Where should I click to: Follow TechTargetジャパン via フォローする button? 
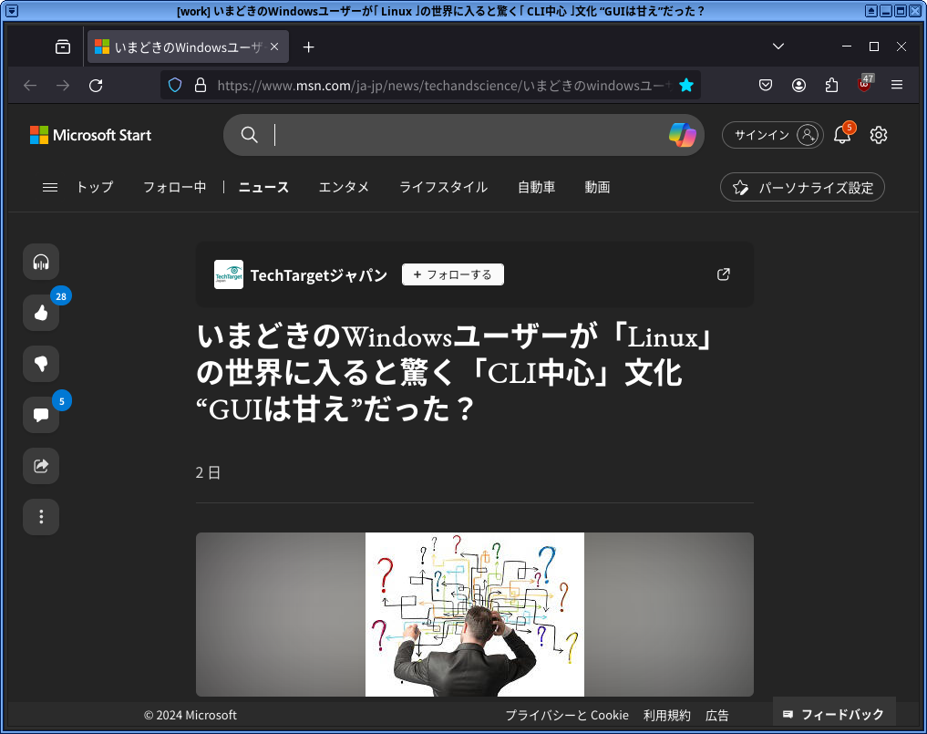coord(452,274)
